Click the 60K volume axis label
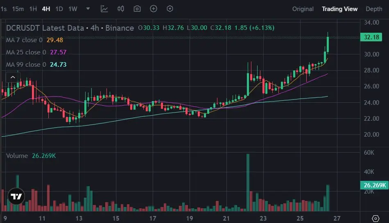The width and height of the screenshot is (389, 223). click(369, 153)
